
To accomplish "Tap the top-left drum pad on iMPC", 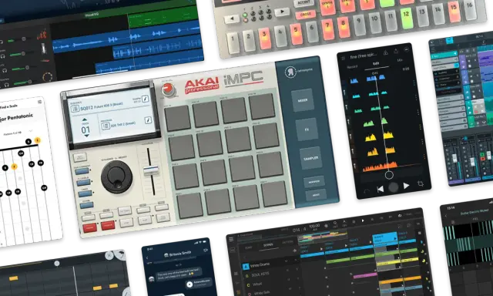I will (x=177, y=118).
